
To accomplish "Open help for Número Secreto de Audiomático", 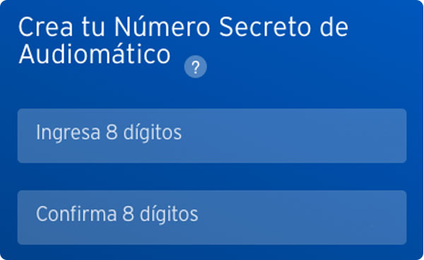I will (196, 66).
